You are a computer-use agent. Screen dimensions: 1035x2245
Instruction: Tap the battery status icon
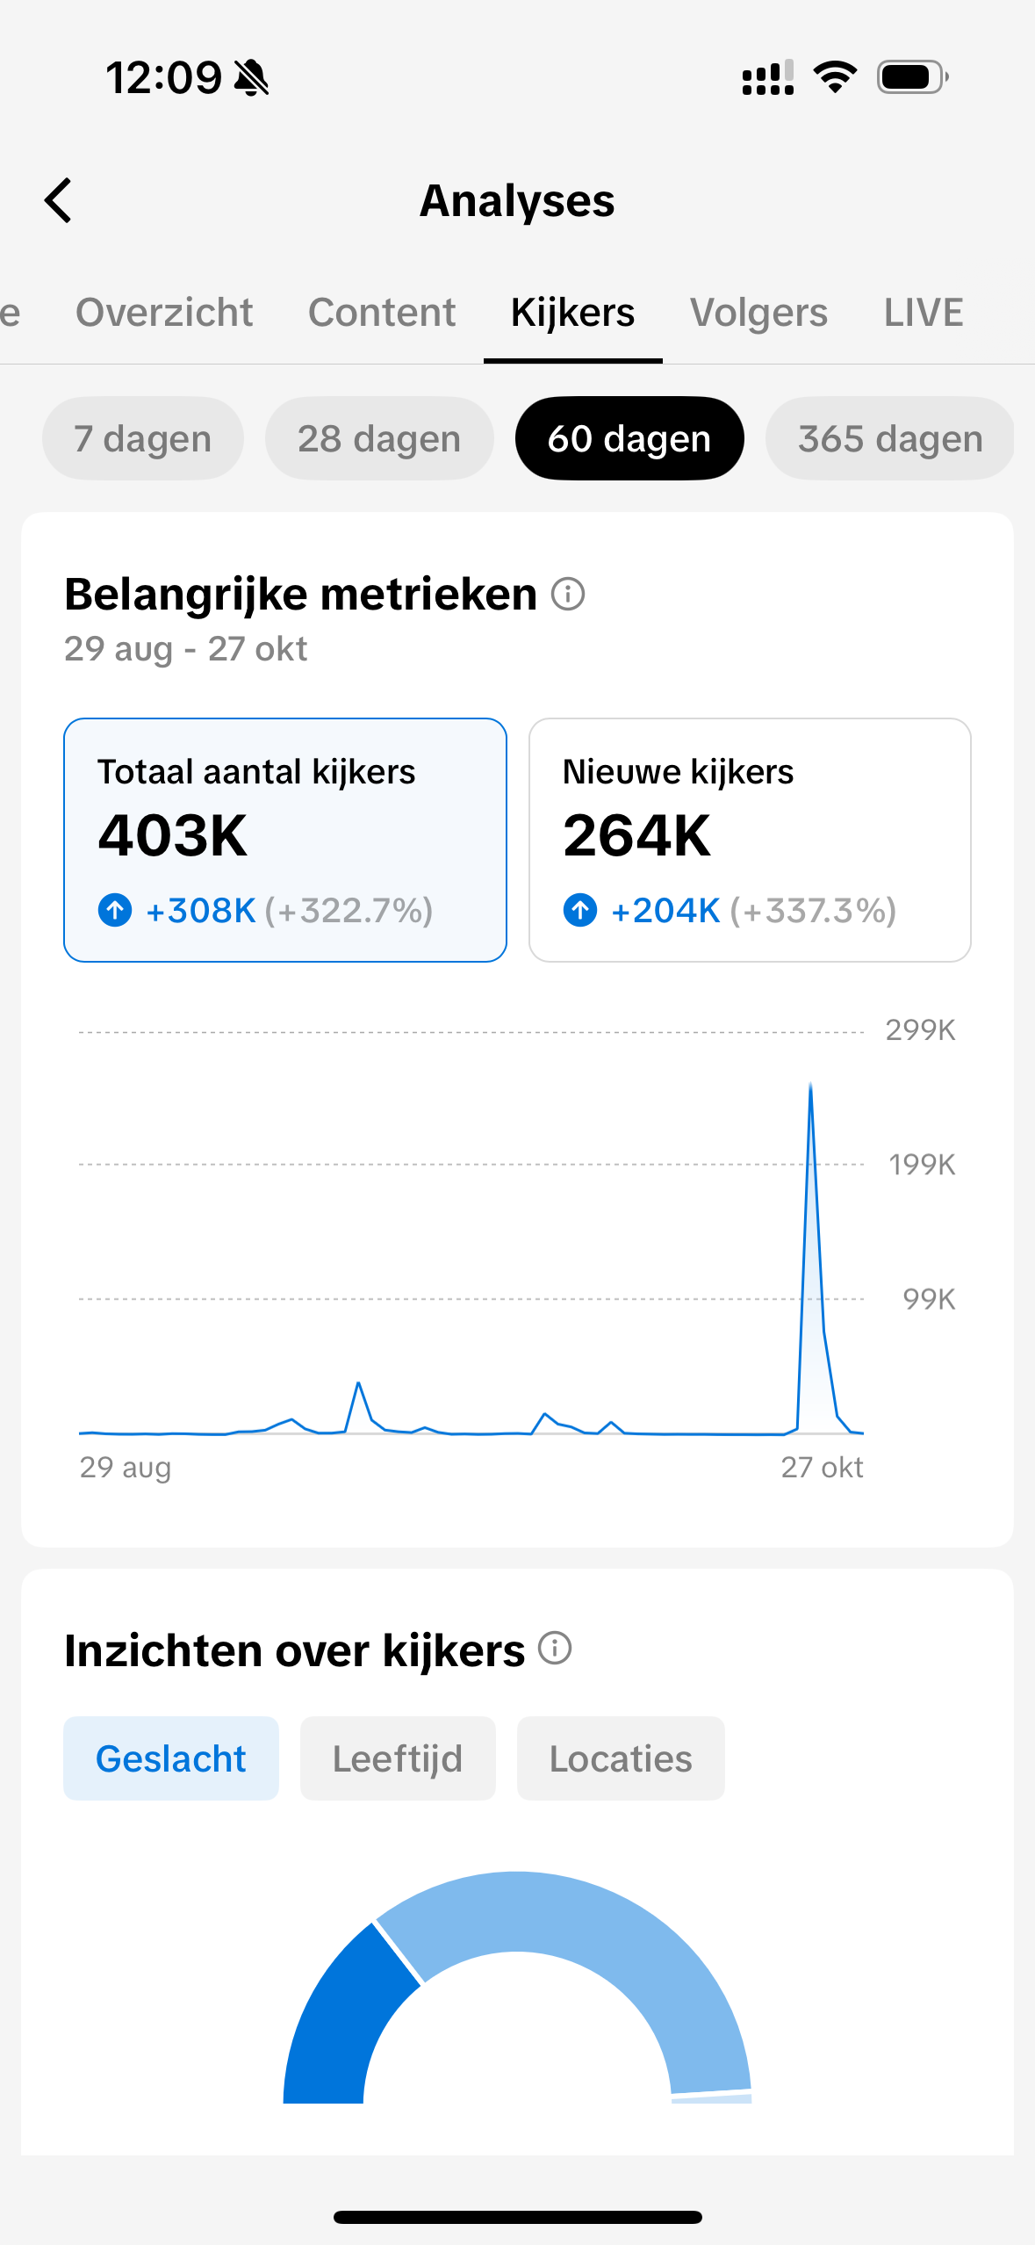[912, 77]
